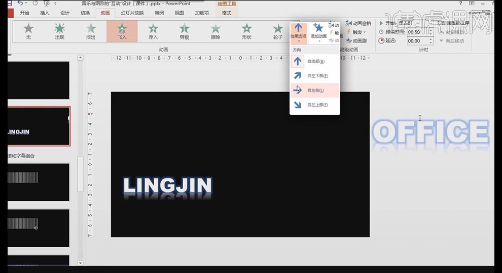Image resolution: width=502 pixels, height=273 pixels.
Task: Apply the 淡出 (Fade) animation
Action: click(91, 31)
